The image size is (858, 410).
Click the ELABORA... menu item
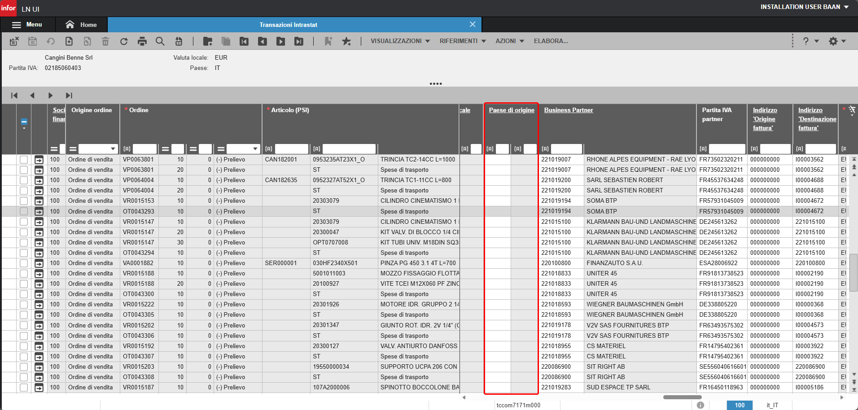tap(551, 41)
